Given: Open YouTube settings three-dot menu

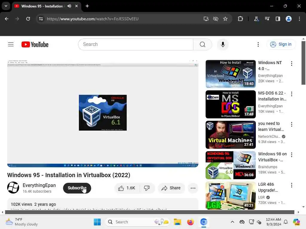Looking at the screenshot, I should point(258,44).
